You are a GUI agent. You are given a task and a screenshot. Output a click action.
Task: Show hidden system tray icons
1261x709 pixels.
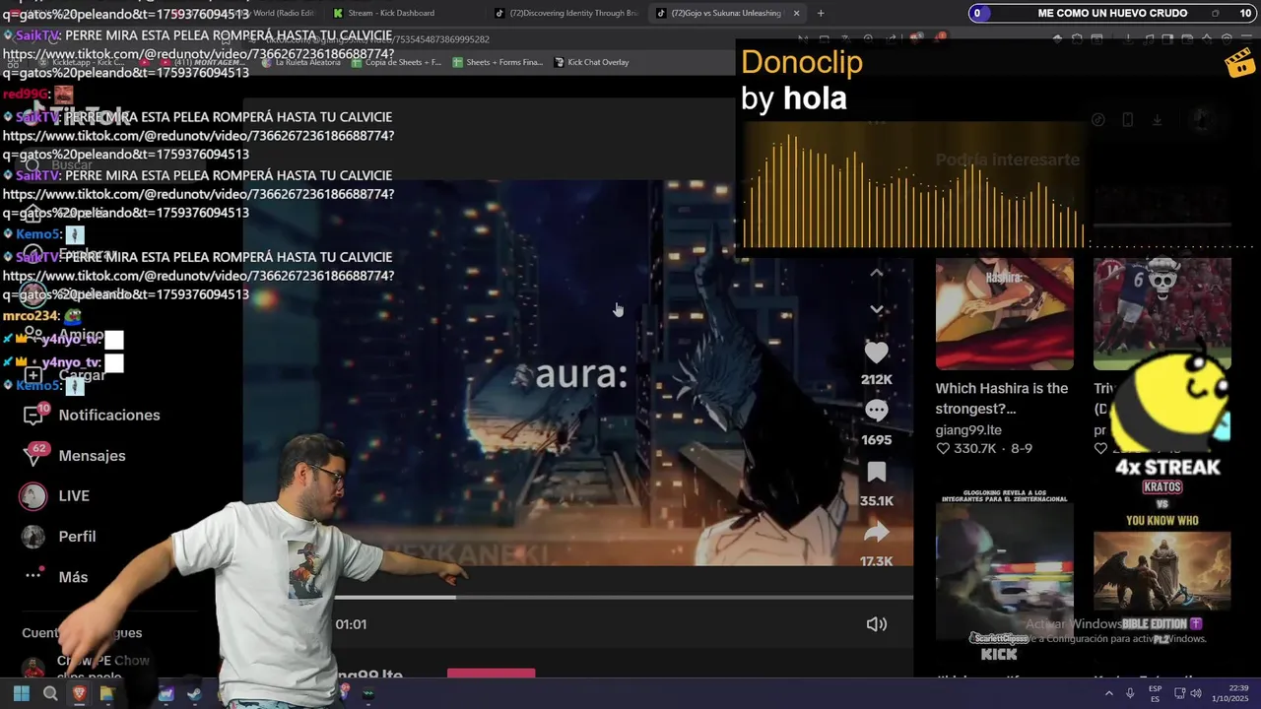point(1108,693)
